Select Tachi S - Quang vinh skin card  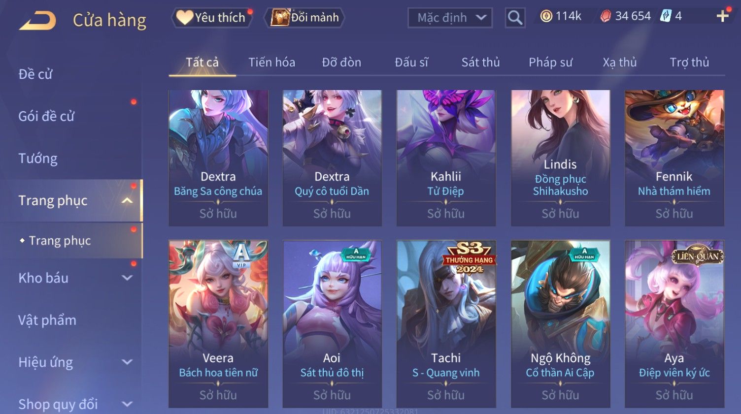(x=446, y=324)
